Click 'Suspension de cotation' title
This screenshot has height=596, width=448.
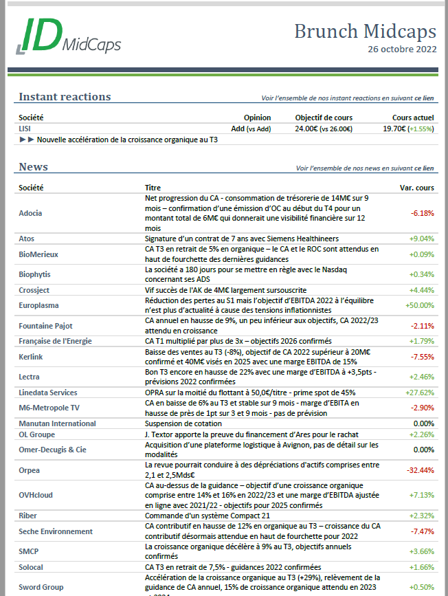click(183, 424)
